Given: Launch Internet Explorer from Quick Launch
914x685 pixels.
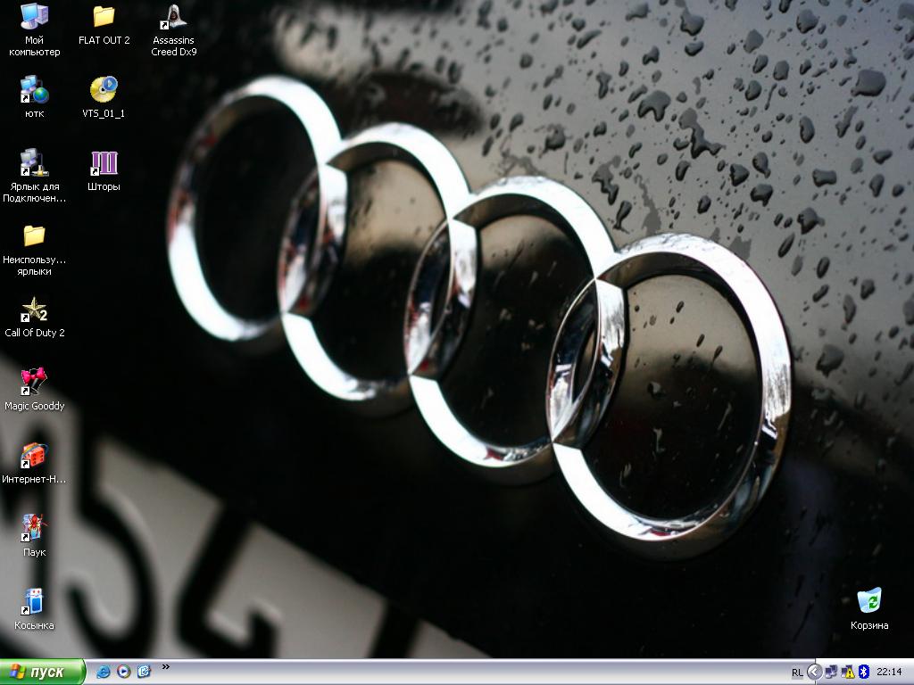Looking at the screenshot, I should coord(104,672).
